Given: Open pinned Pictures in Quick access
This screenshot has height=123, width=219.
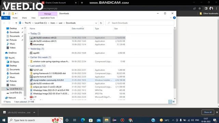Looking at the screenshot, I should [x=13, y=40].
